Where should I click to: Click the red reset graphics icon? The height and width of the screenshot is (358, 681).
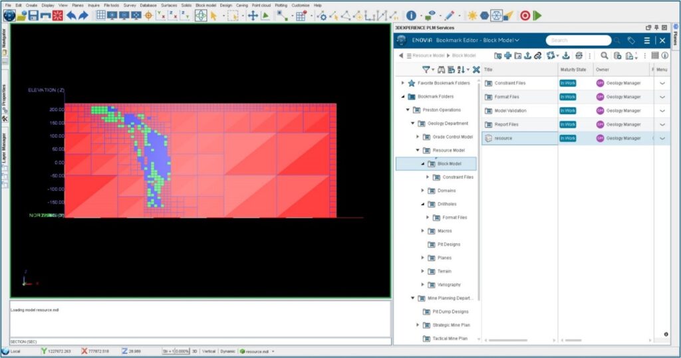[57, 16]
